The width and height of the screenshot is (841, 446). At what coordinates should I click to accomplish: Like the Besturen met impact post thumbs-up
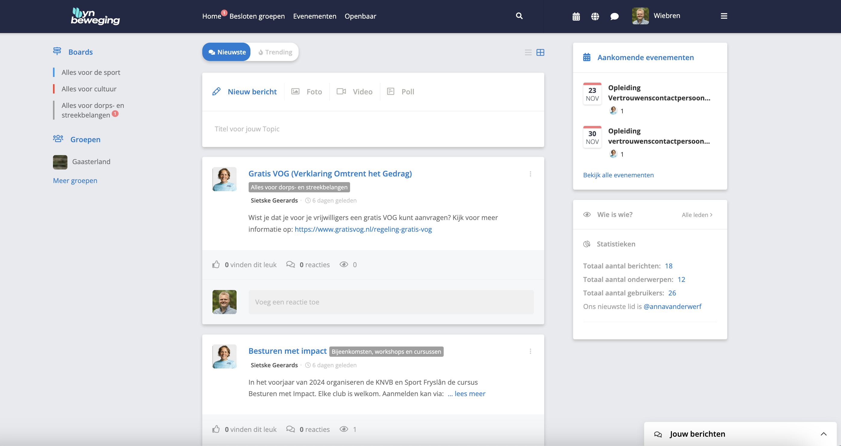[x=216, y=429]
